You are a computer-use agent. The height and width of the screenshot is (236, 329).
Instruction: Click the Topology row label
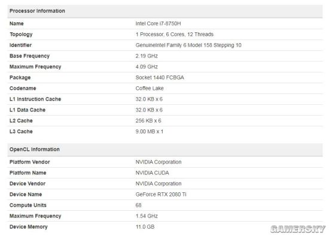pos(21,35)
